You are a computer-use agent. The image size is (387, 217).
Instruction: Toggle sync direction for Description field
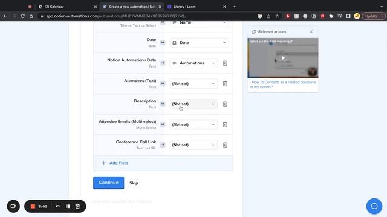tap(163, 104)
